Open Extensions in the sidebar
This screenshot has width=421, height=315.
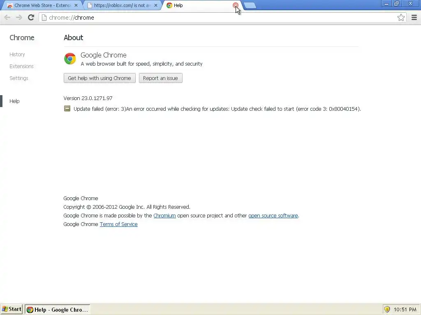tap(21, 66)
